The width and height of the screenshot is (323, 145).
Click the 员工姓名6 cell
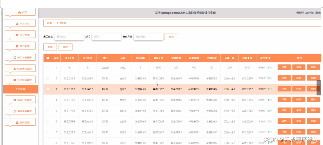87,100
